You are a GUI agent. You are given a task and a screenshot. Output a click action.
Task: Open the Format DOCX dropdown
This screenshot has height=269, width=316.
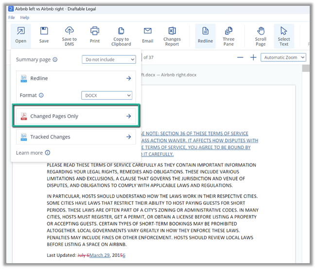point(106,95)
